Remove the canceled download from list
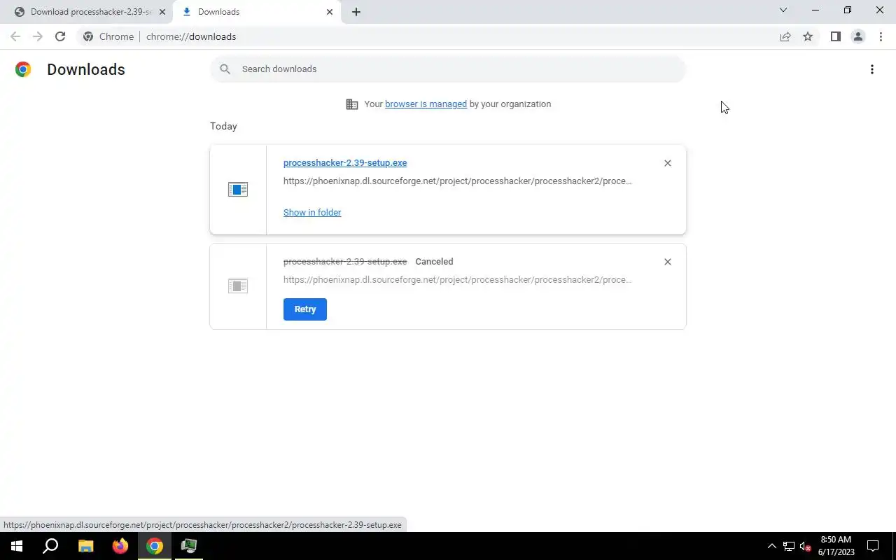Screen dimensions: 896x560 click(667, 262)
